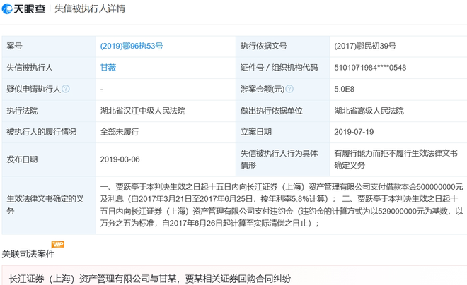467x285 pixels.
Task: Open case number (2019)鄂96执53号 link
Action: click(x=131, y=46)
